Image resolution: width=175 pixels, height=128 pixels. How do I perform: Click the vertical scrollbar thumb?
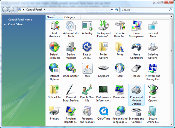(171, 51)
